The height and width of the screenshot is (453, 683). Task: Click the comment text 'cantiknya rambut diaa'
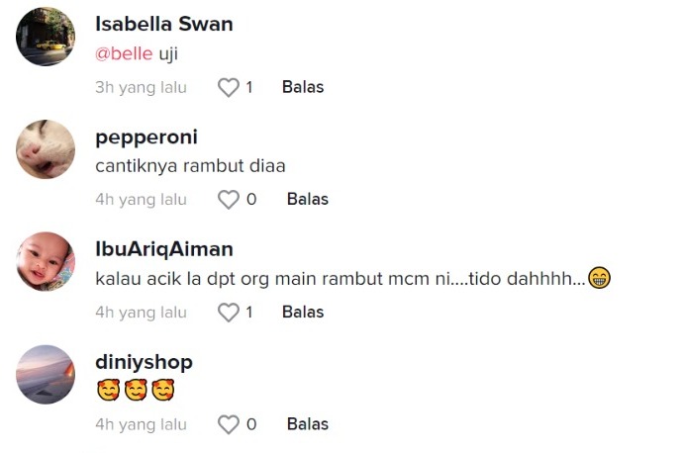click(190, 166)
